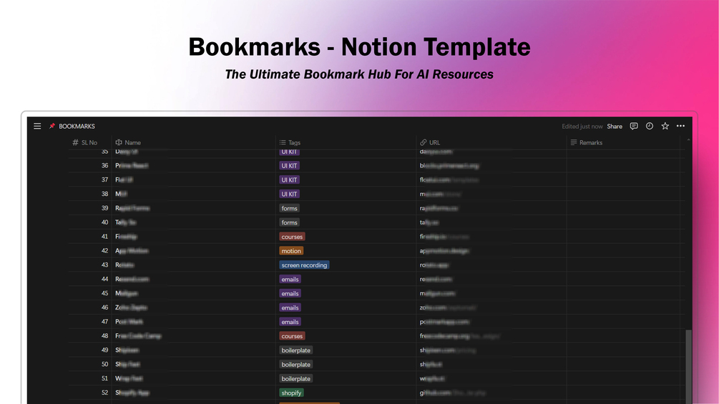The width and height of the screenshot is (719, 404).
Task: Click the vertical scrollbar thumb
Action: [688, 366]
